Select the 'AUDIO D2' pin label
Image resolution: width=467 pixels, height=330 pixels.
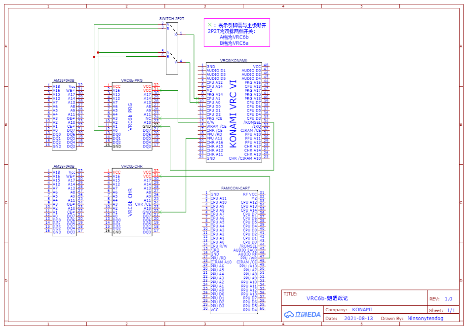pos(251,74)
